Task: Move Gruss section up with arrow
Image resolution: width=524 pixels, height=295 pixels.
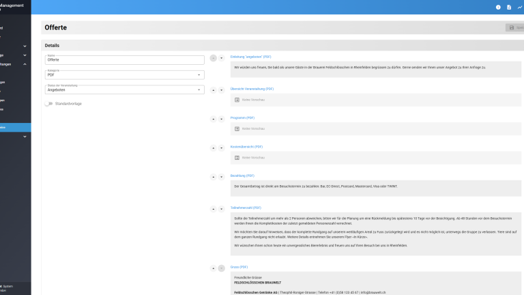Action: point(213,268)
